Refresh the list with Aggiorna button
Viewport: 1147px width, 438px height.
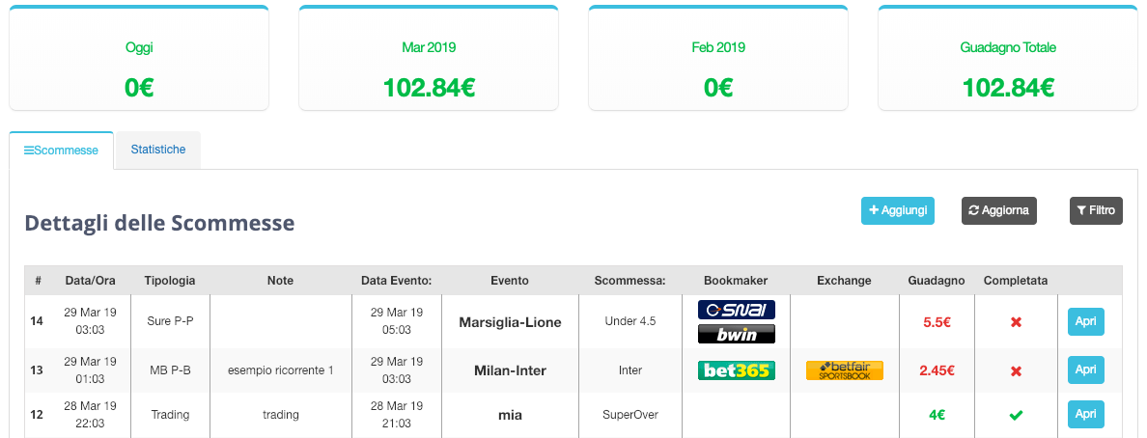998,210
